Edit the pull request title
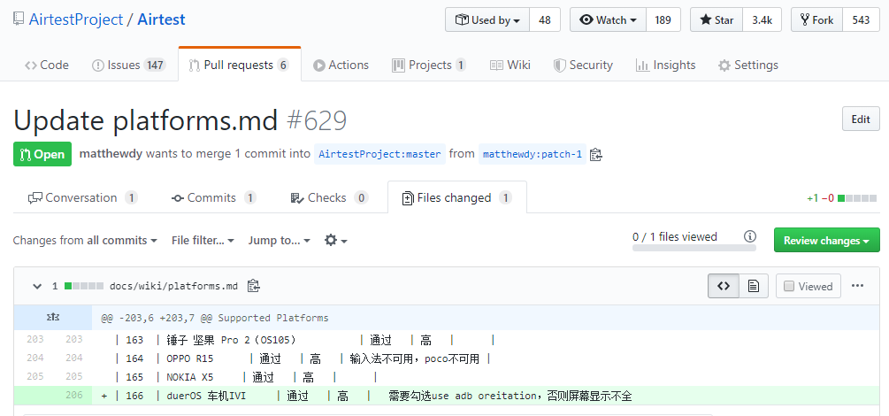889x416 pixels. (x=861, y=119)
